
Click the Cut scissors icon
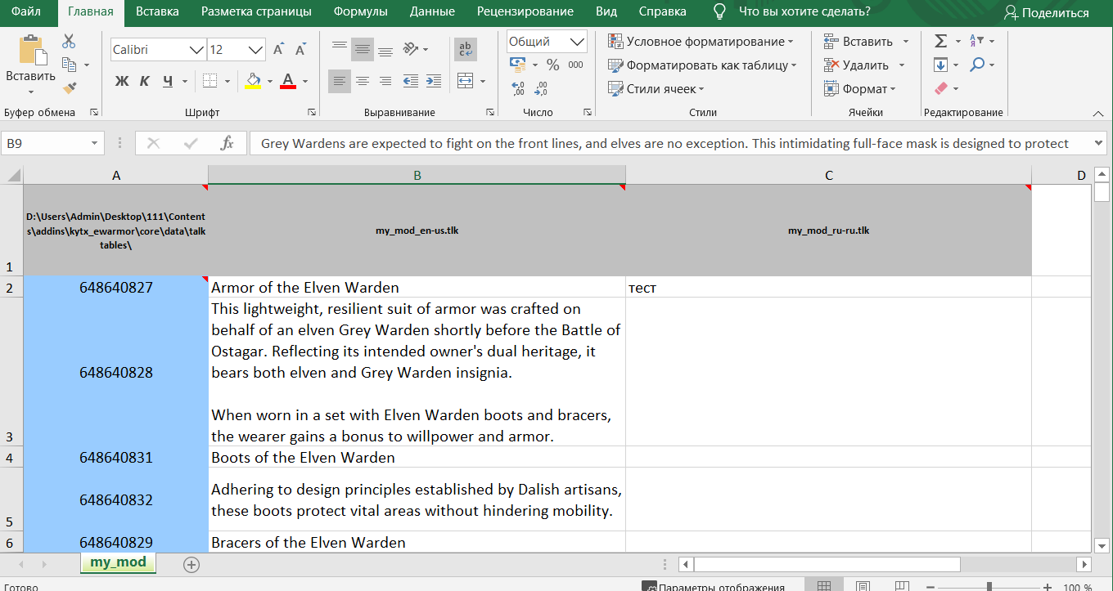pos(69,41)
